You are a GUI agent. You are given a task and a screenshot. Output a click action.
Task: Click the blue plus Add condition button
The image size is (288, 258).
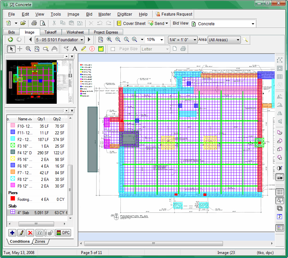(x=12, y=233)
